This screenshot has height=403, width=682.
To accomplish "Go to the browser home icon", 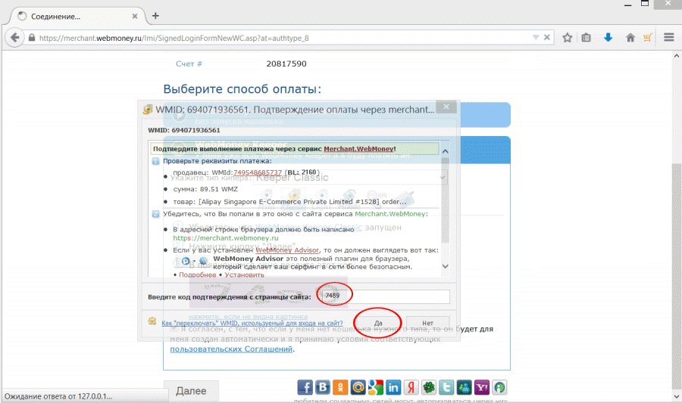I will (630, 38).
